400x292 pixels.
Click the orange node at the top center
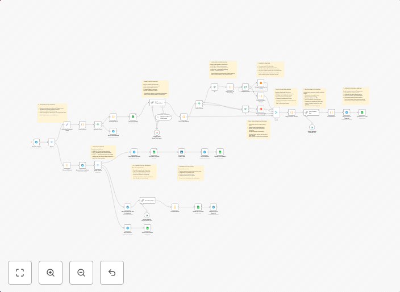point(260,83)
